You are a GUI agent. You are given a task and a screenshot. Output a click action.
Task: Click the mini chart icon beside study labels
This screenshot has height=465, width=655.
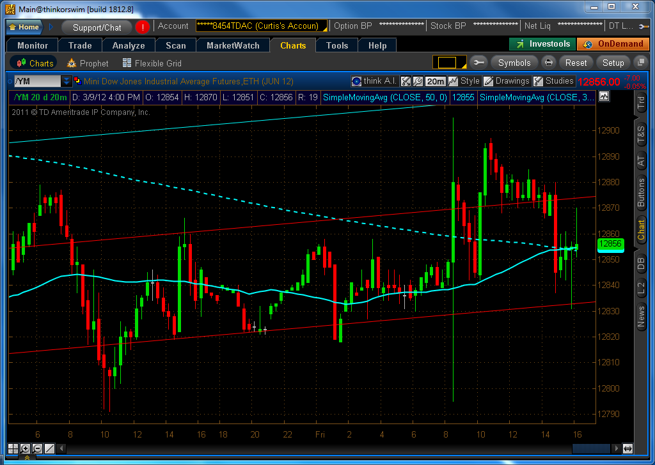[x=604, y=96]
